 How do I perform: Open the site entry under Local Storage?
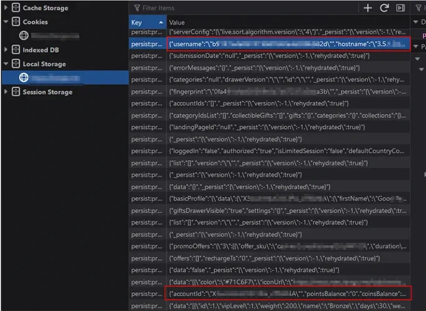(x=65, y=78)
